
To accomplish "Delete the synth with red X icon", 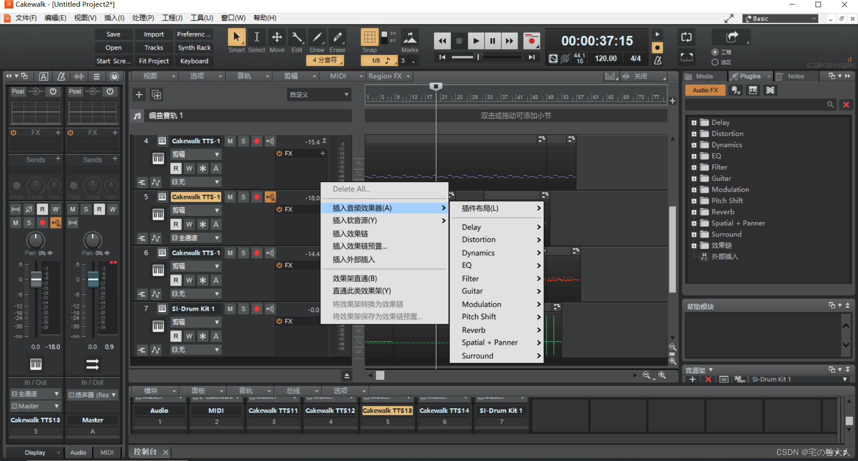I will 708,380.
